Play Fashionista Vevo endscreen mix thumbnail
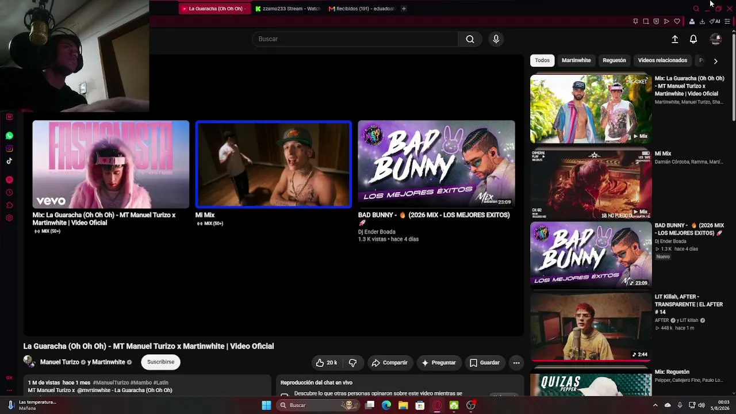Screen dimensions: 736x414 (x=110, y=164)
